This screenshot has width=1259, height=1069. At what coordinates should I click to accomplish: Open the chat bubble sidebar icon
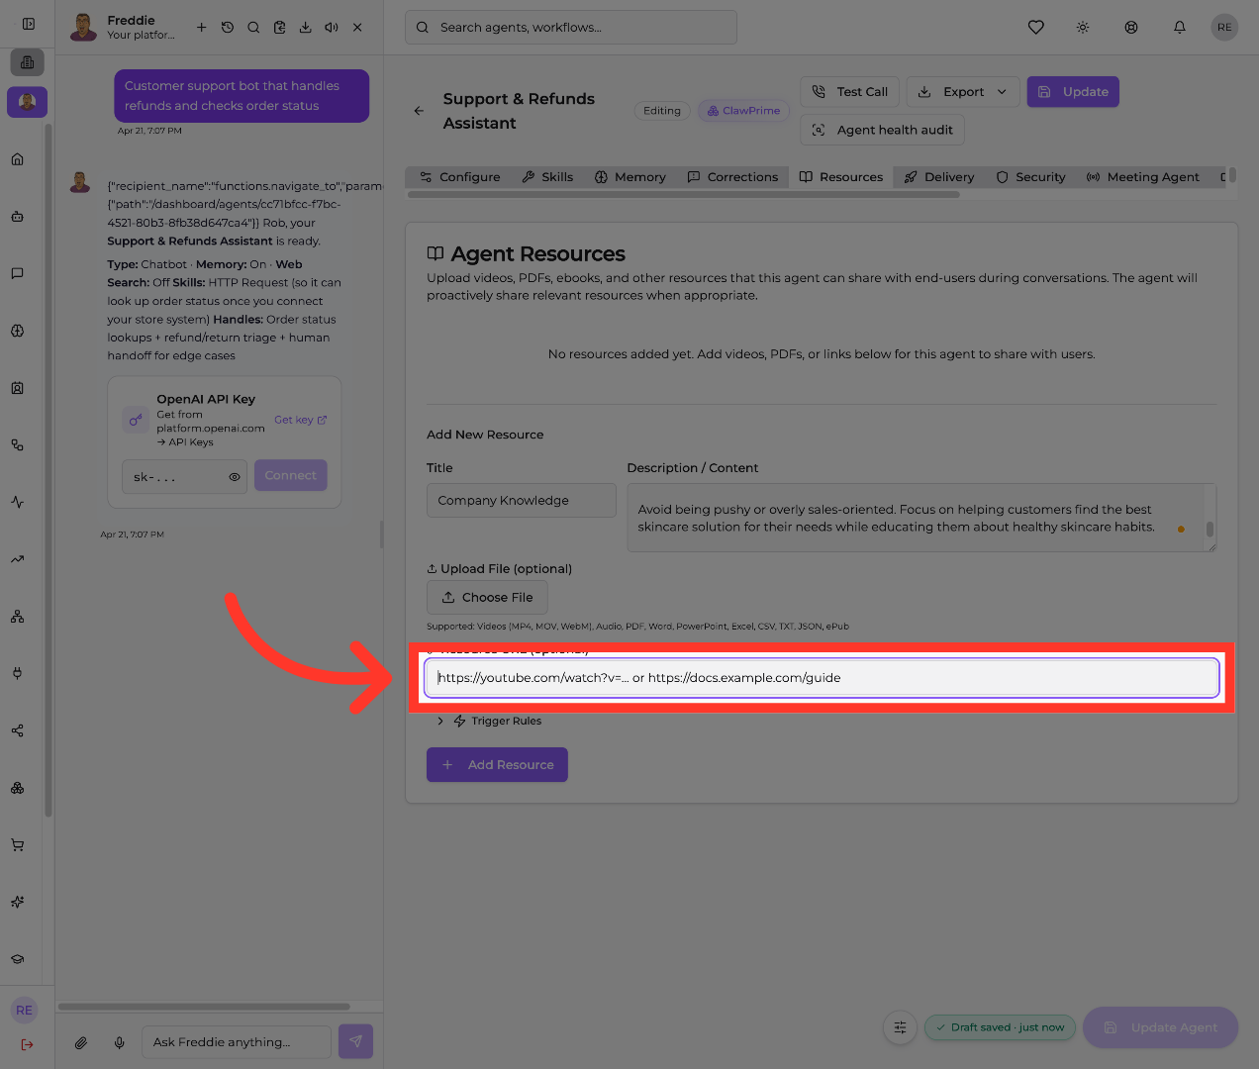[x=18, y=273]
